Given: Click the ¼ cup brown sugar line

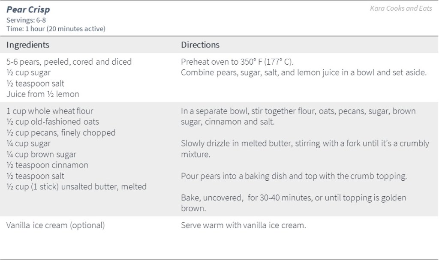Looking at the screenshot, I should tap(41, 154).
